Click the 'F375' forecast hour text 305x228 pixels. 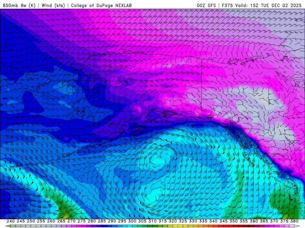(228, 5)
